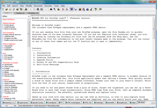Viewport: 157px width, 108px height.
Task: Click the cut scissors icon
Action: [31, 9]
